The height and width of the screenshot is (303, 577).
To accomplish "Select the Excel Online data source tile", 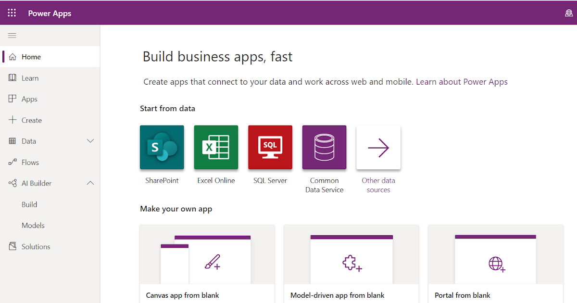I will [216, 147].
